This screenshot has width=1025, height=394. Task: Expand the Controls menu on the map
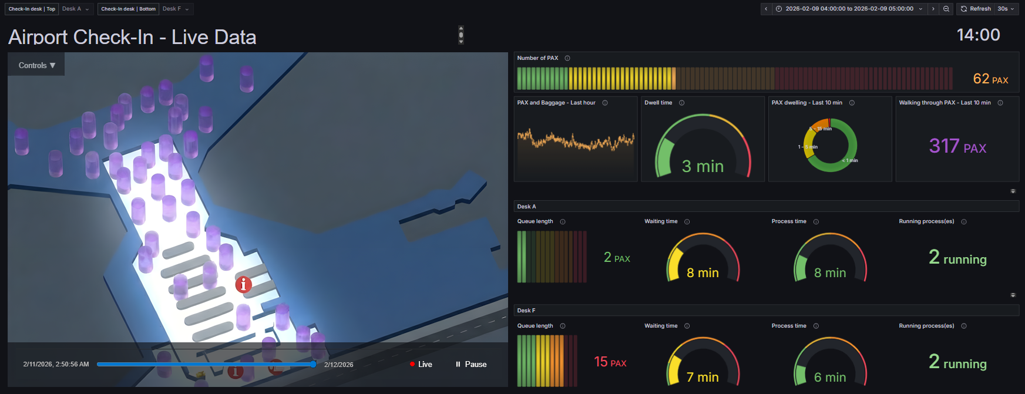click(36, 65)
